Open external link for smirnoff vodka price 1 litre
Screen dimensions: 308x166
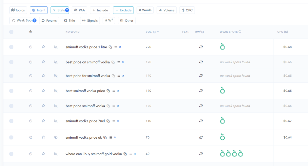tap(120, 47)
